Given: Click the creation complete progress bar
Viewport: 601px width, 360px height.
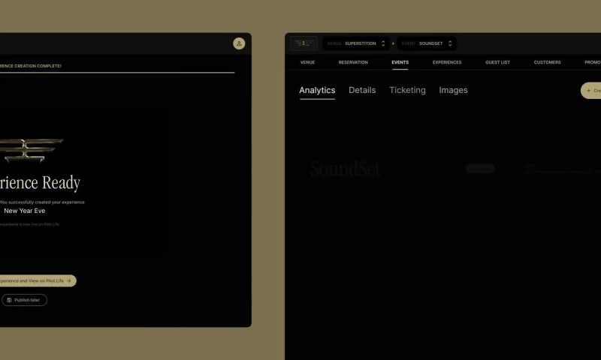Looking at the screenshot, I should point(117,72).
